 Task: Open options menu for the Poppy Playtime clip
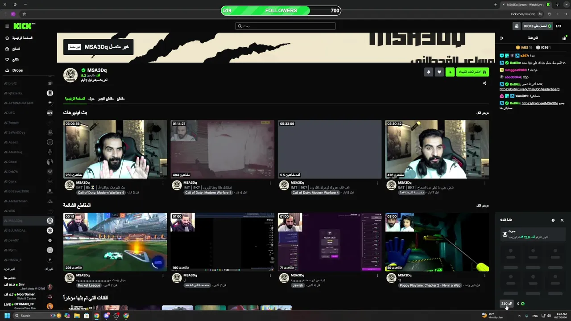485,276
